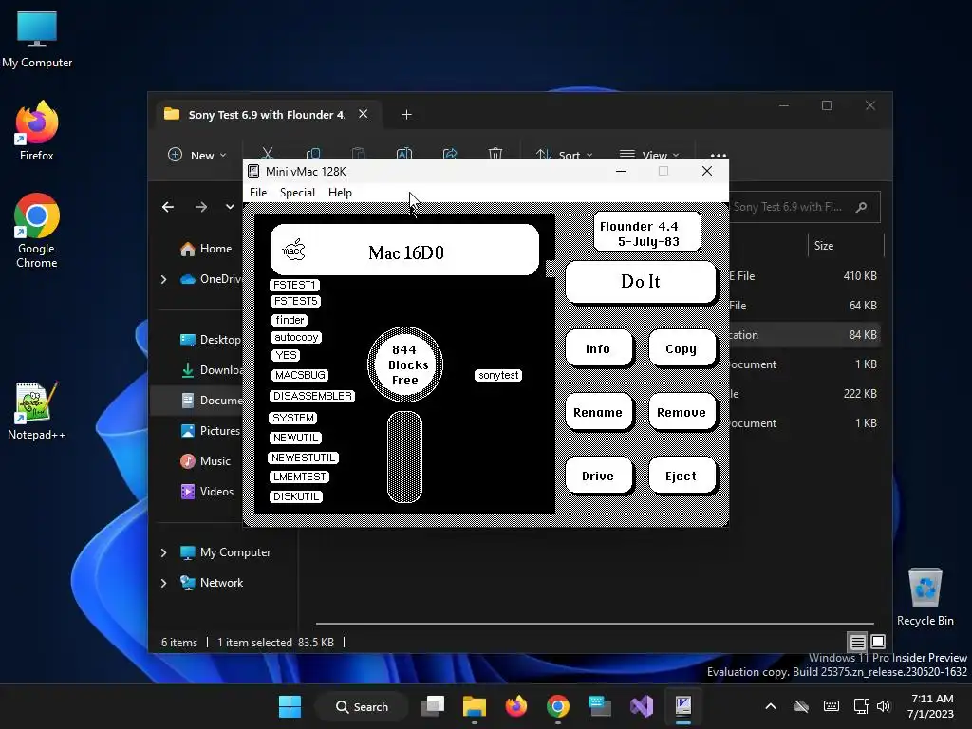Select the FSTEST5 file in Flounder

296,301
